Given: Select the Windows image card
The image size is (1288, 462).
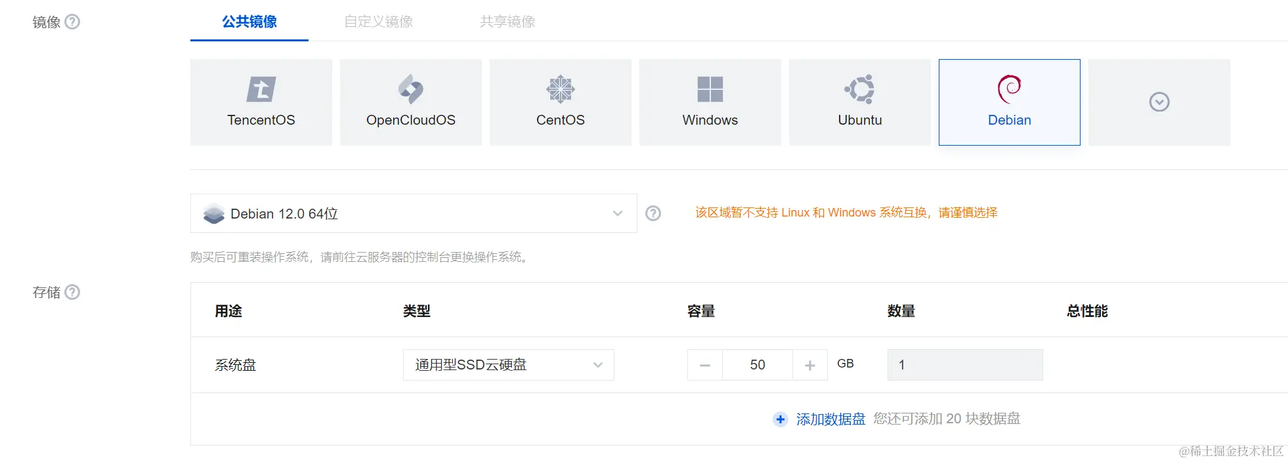Looking at the screenshot, I should (x=710, y=102).
